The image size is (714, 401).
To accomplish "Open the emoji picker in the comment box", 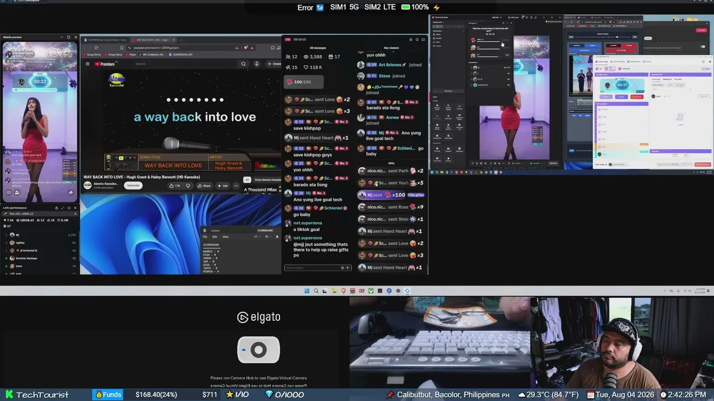I will (342, 268).
